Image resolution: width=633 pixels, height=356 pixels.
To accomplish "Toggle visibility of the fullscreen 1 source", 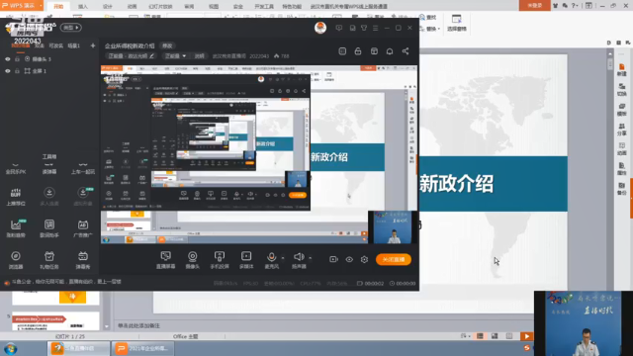I will point(8,71).
